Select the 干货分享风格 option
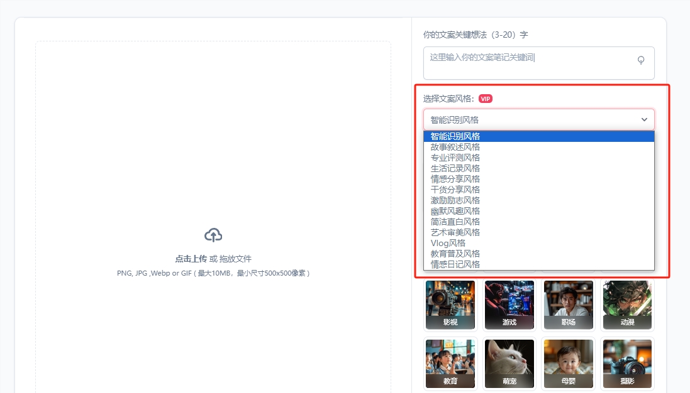This screenshot has height=393, width=690. pyautogui.click(x=455, y=190)
